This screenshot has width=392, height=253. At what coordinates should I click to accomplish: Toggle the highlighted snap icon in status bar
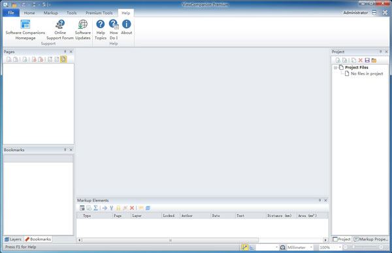pos(244,247)
